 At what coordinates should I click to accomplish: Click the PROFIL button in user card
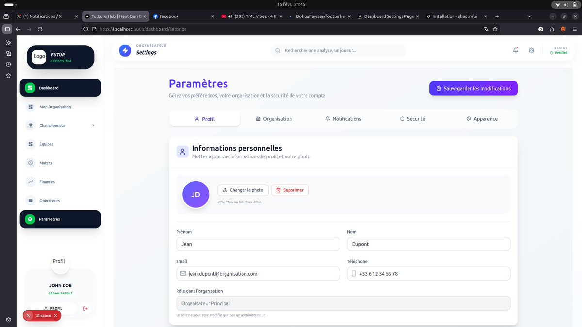pyautogui.click(x=53, y=308)
